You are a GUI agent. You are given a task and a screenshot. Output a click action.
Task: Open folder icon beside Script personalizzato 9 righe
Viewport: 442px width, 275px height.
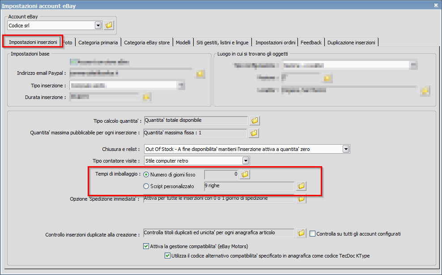click(301, 186)
